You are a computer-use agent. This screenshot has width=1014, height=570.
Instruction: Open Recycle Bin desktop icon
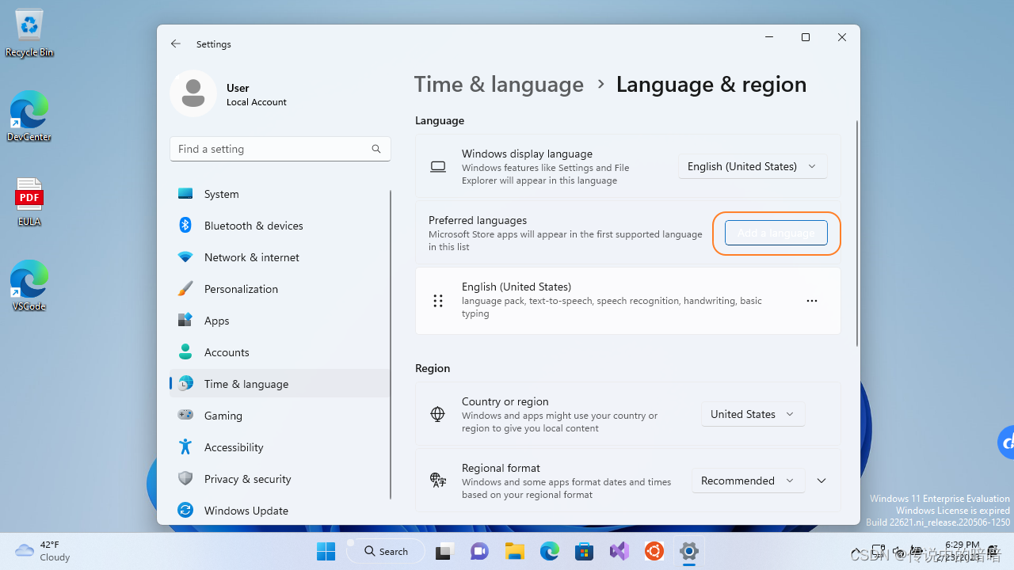click(x=29, y=33)
